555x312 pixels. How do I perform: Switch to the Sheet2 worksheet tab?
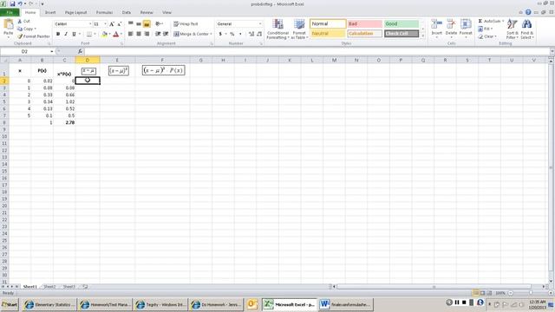pyautogui.click(x=49, y=287)
